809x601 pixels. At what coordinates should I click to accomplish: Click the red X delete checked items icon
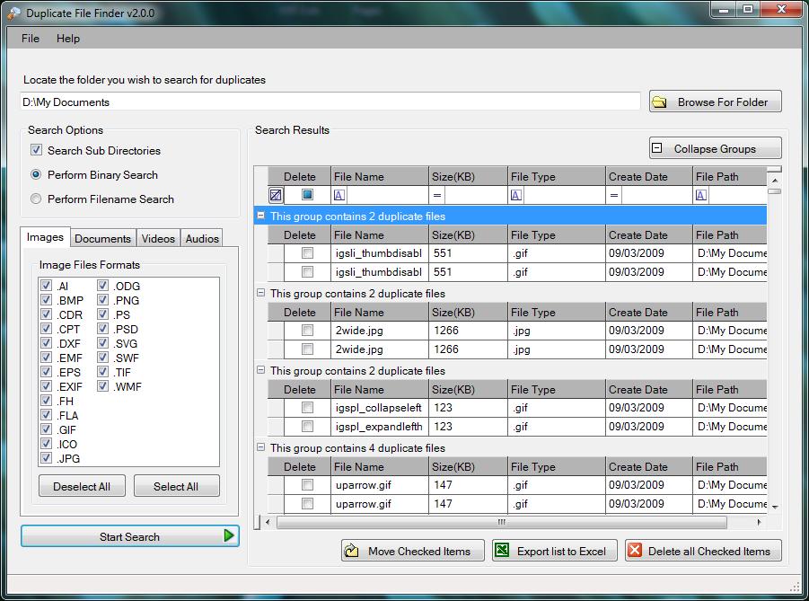pos(635,551)
